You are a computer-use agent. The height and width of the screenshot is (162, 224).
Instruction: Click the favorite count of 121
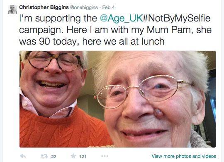pos(83,157)
